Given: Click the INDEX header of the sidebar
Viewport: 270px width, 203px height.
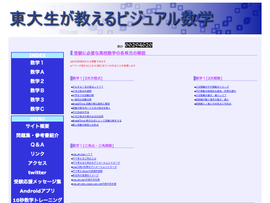Looking at the screenshot, I should click(37, 56).
